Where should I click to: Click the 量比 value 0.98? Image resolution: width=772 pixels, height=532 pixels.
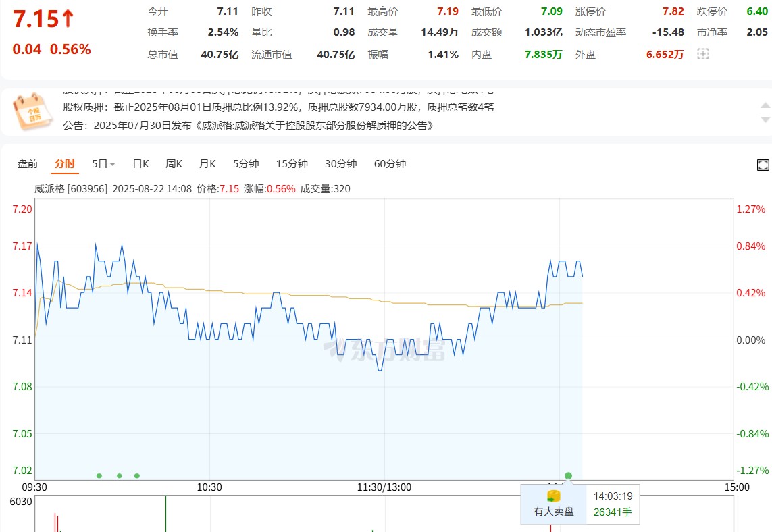coord(344,32)
